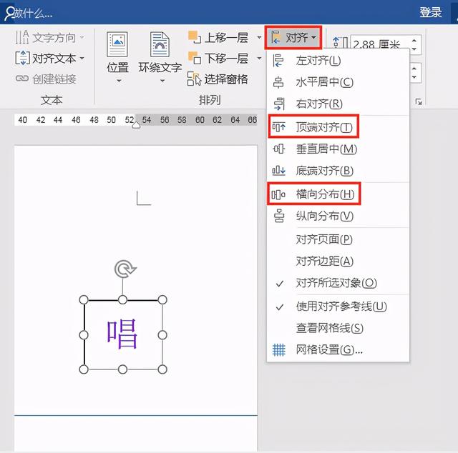Screen dimensions: 458x453
Task: Increase the width spinner below height field
Action: [414, 69]
